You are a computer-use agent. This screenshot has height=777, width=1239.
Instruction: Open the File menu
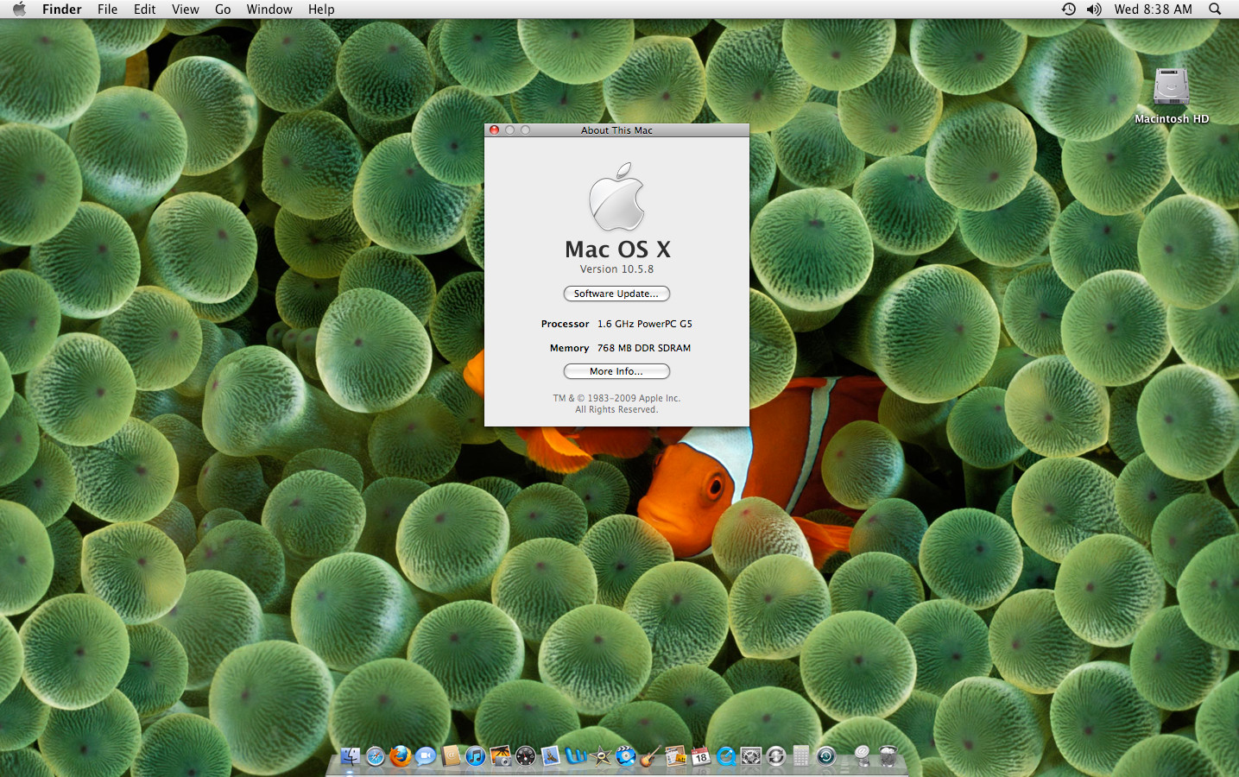[107, 9]
